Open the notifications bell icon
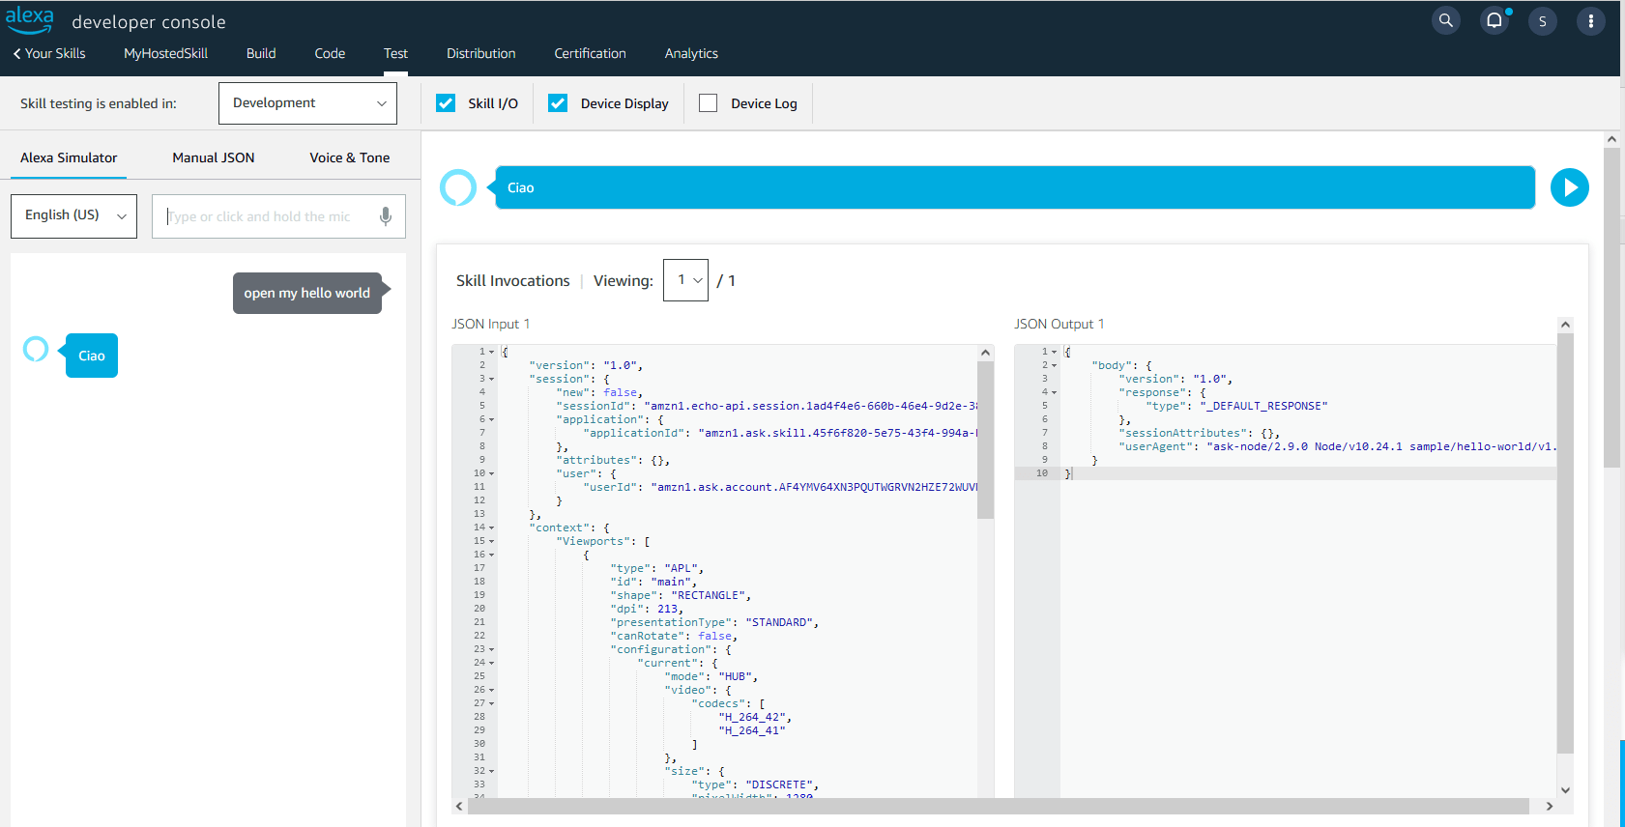Viewport: 1625px width, 827px height. tap(1494, 20)
